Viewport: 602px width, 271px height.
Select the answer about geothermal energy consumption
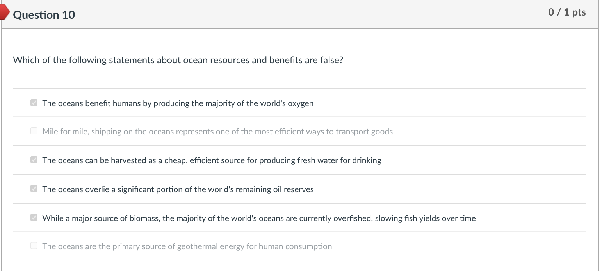point(187,246)
